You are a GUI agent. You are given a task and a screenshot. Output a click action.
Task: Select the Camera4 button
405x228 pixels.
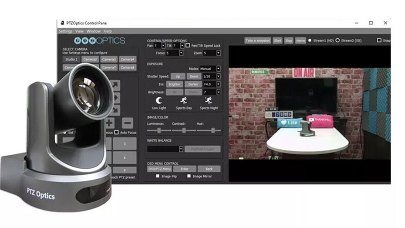pyautogui.click(x=128, y=59)
